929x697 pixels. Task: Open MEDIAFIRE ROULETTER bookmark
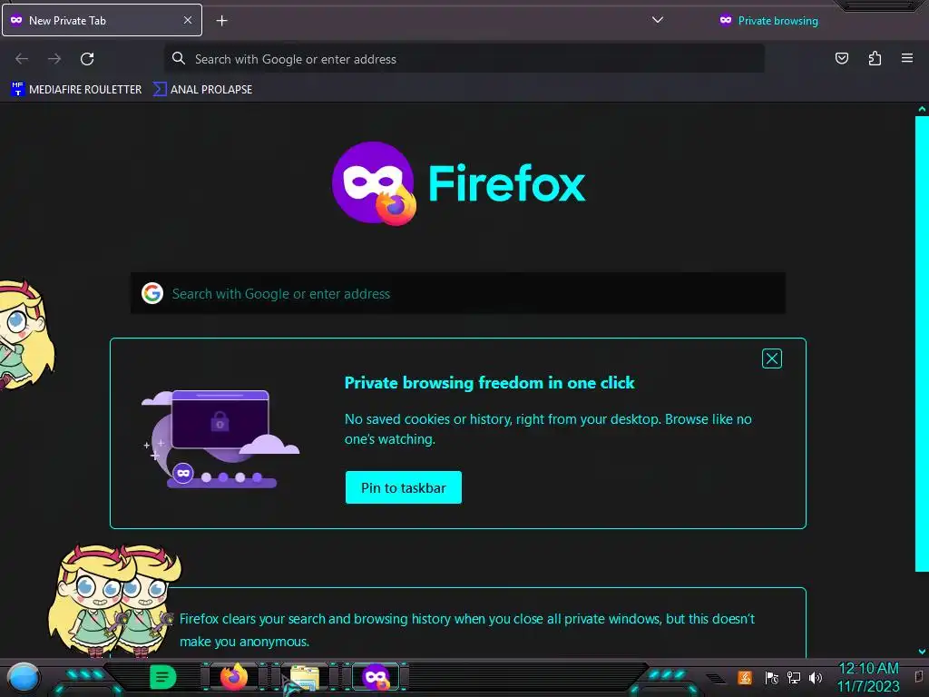76,90
